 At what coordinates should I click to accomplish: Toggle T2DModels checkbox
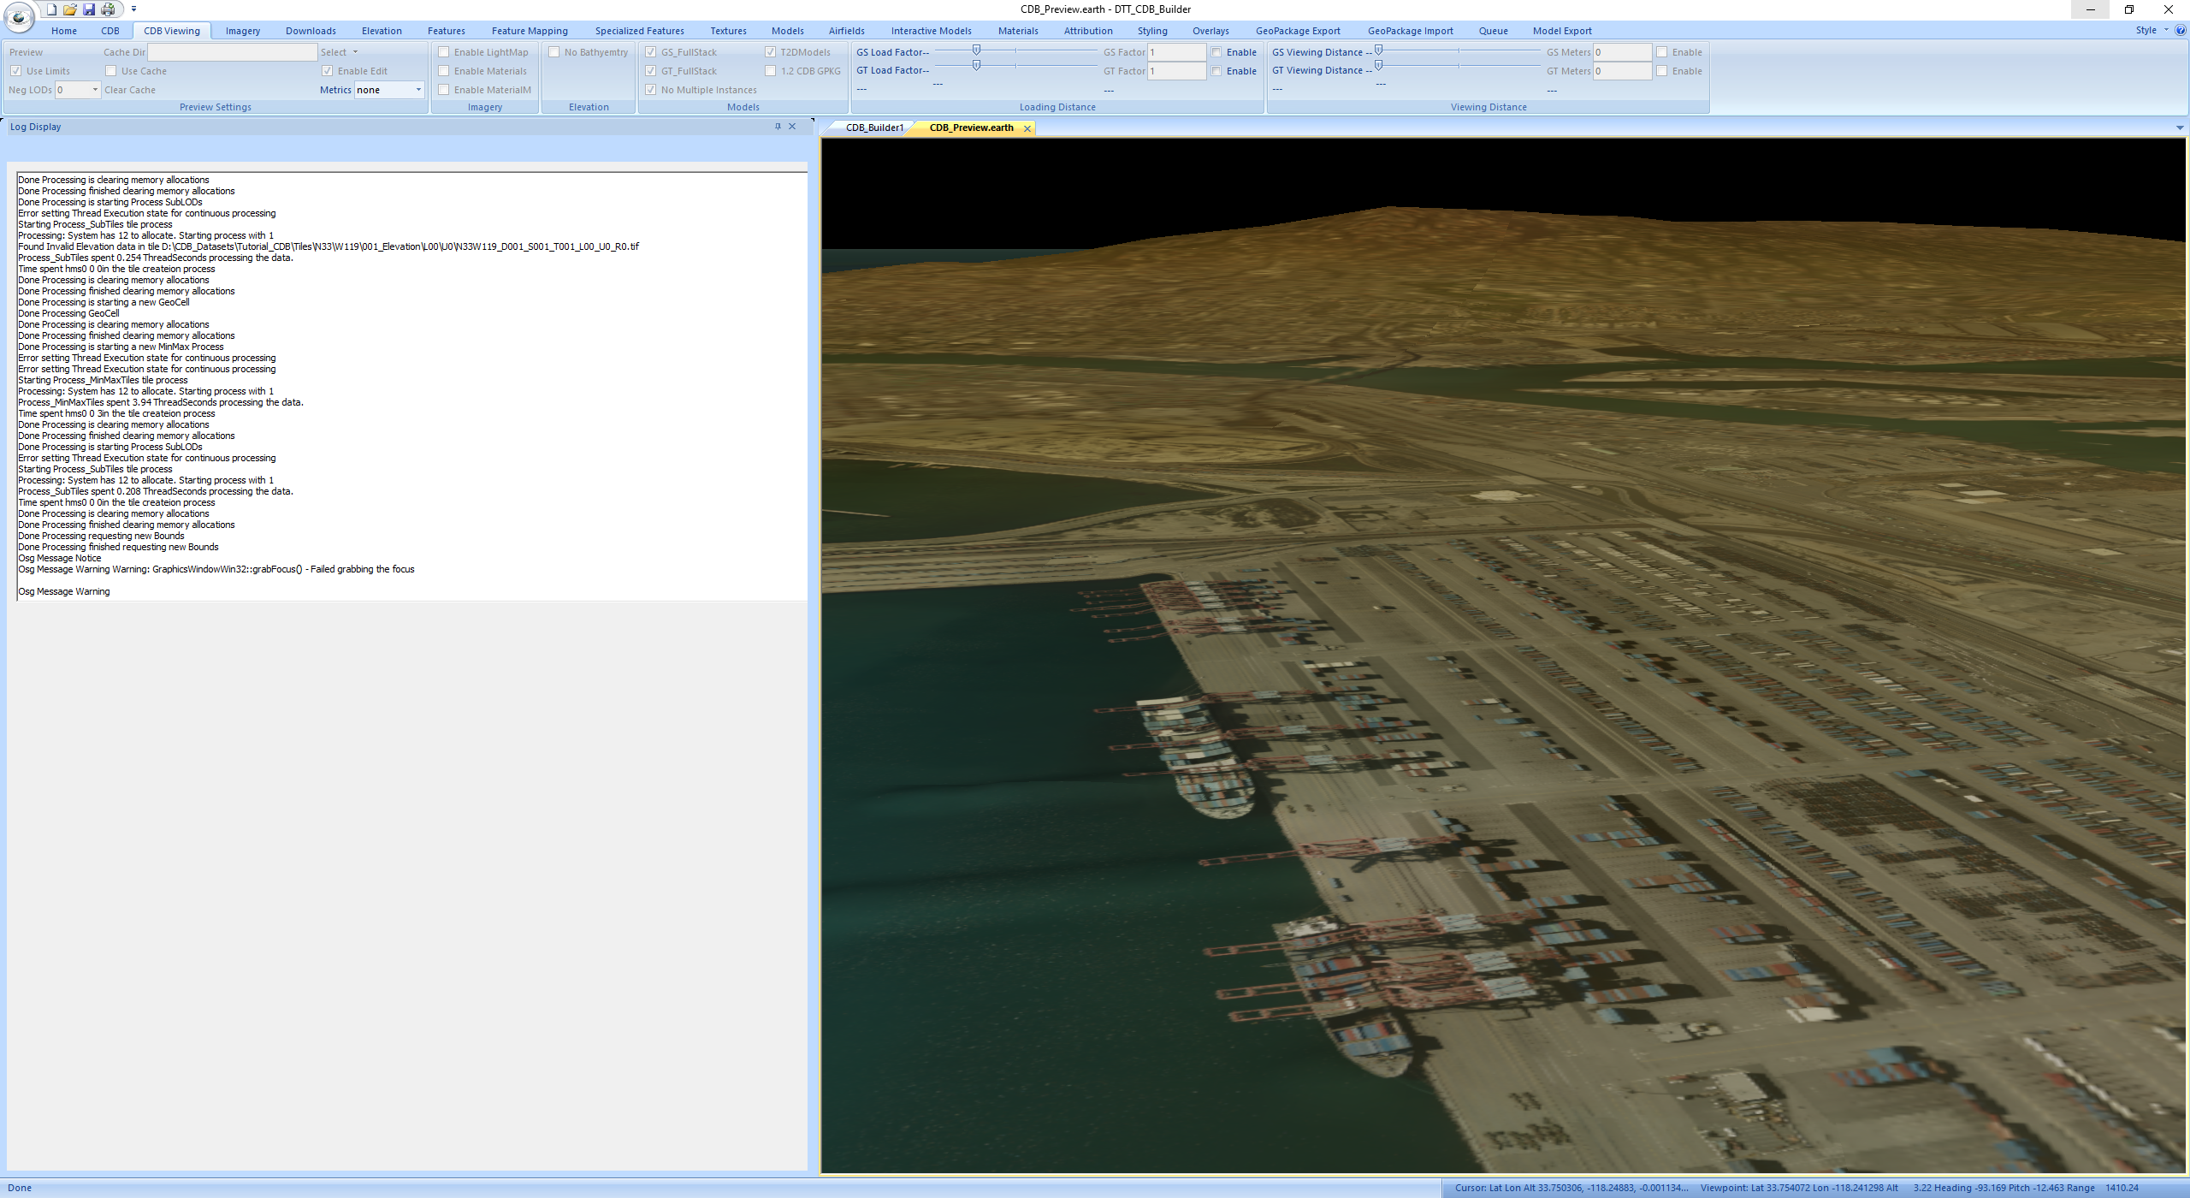(x=770, y=52)
